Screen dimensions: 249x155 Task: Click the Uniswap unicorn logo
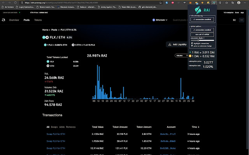[x=4, y=20]
